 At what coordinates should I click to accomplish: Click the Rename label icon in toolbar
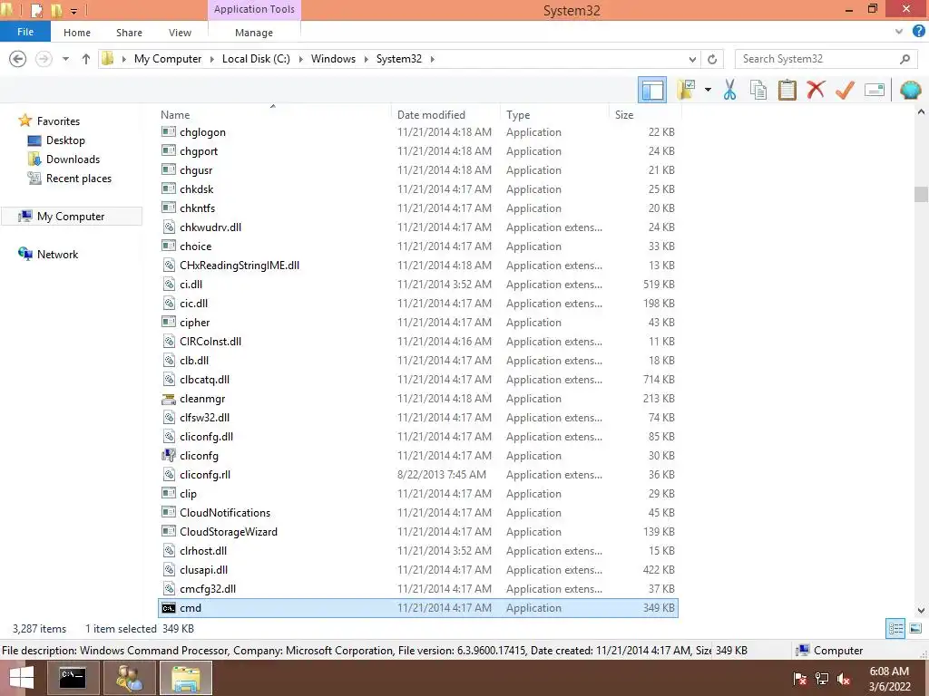tap(875, 90)
